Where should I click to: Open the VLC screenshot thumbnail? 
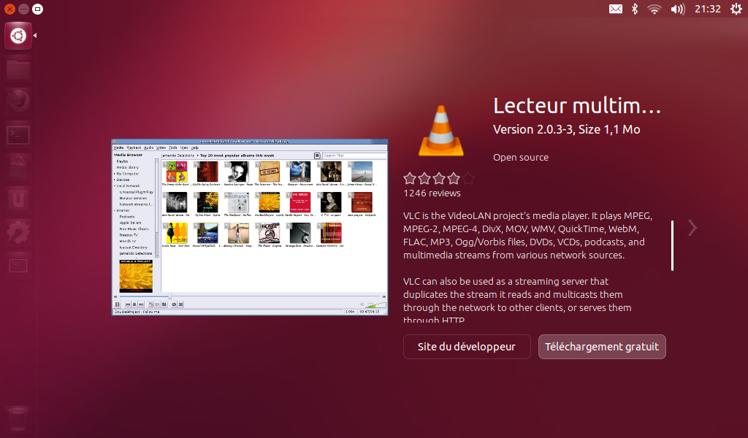[x=250, y=227]
